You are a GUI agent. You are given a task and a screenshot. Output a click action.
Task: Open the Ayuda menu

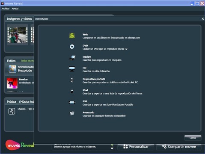tap(15, 9)
